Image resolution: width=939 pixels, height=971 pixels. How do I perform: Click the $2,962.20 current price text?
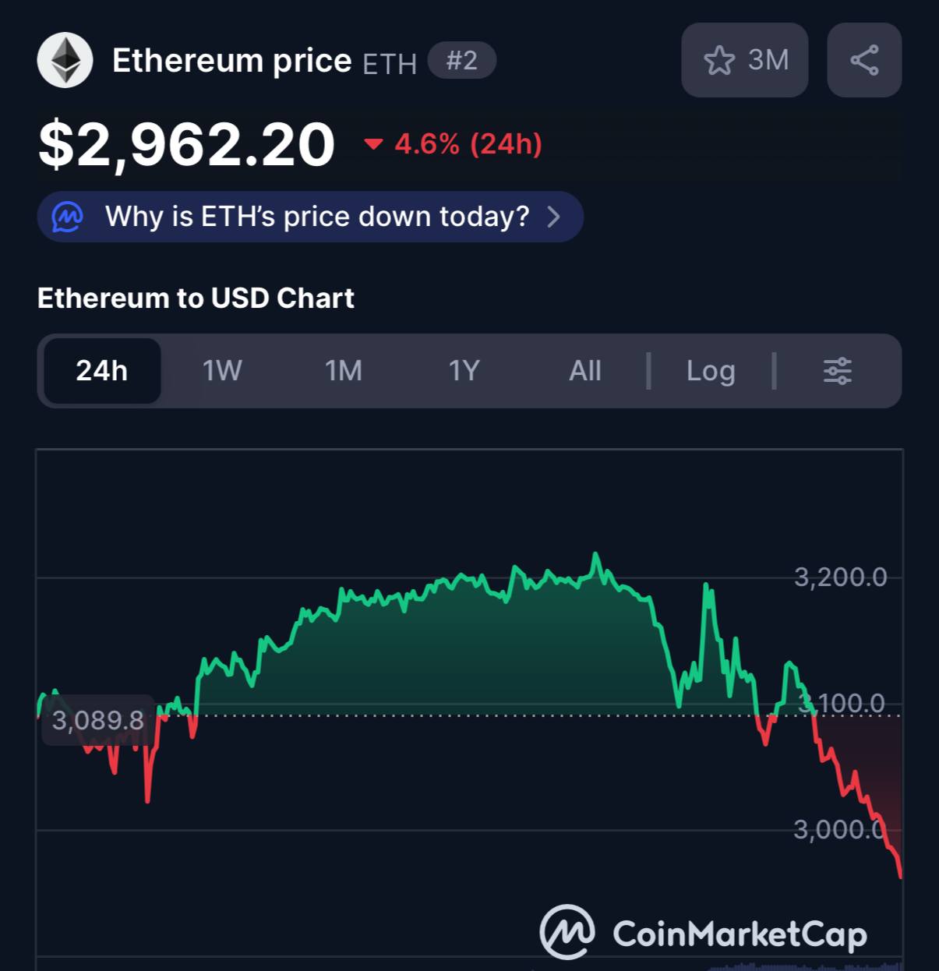[x=187, y=144]
